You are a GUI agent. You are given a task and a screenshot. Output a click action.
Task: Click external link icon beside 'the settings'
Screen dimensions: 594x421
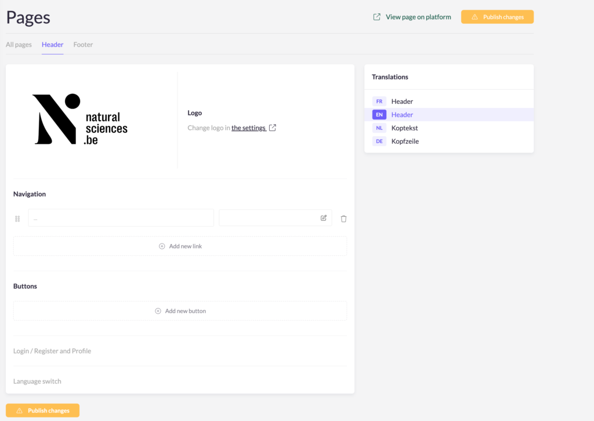tap(273, 128)
